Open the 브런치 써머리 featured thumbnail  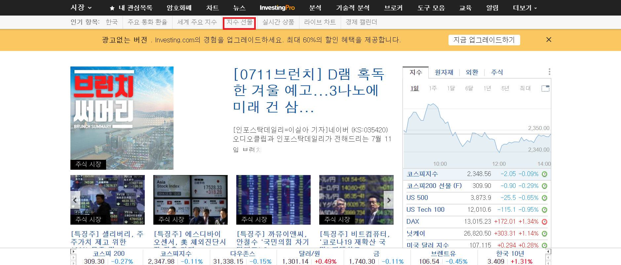pyautogui.click(x=122, y=118)
